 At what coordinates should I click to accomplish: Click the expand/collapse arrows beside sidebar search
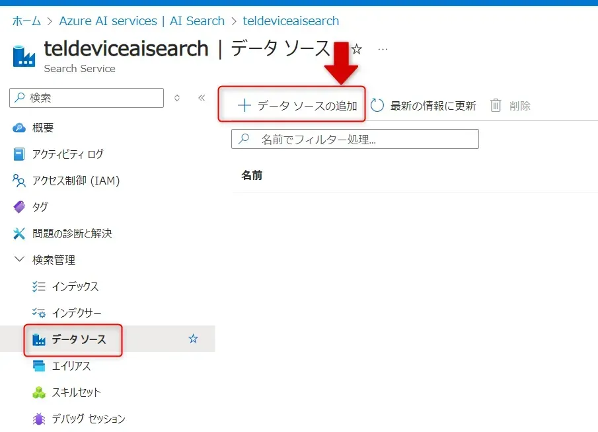click(x=177, y=98)
